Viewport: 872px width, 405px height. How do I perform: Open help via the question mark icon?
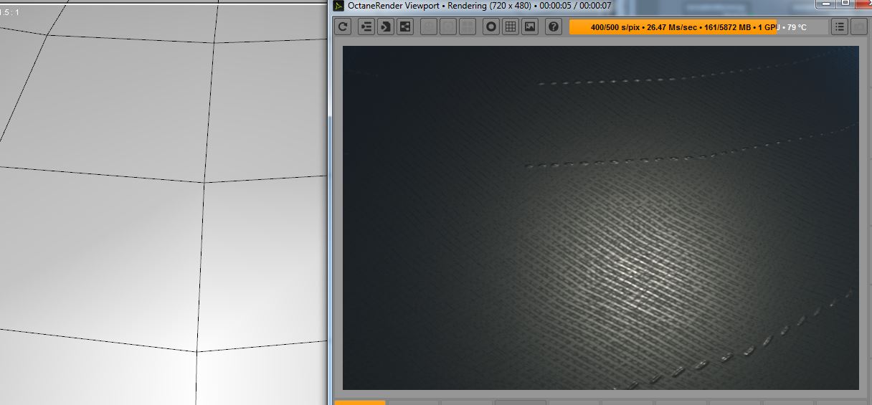click(x=554, y=27)
